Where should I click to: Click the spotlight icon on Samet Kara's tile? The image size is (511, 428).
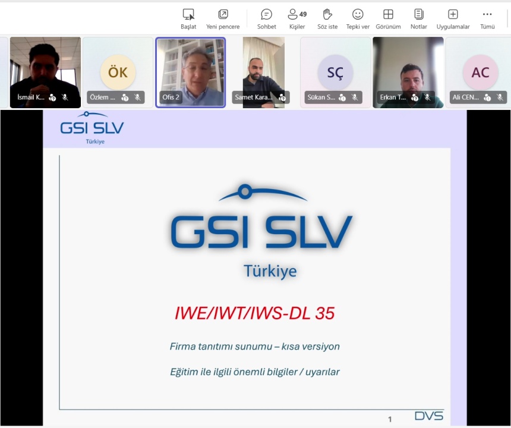[x=282, y=97]
